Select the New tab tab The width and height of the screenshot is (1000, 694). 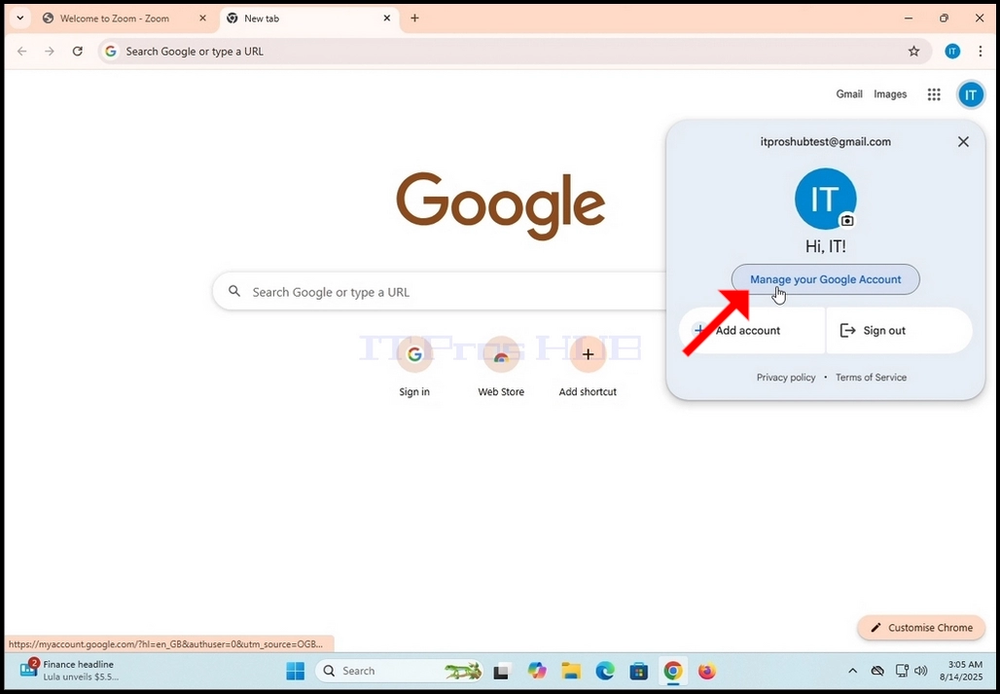pos(309,18)
